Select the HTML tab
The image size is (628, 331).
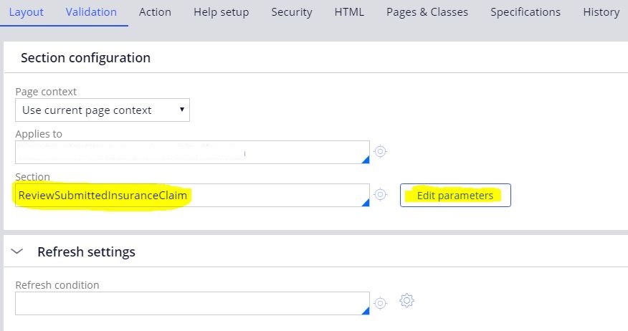coord(349,12)
